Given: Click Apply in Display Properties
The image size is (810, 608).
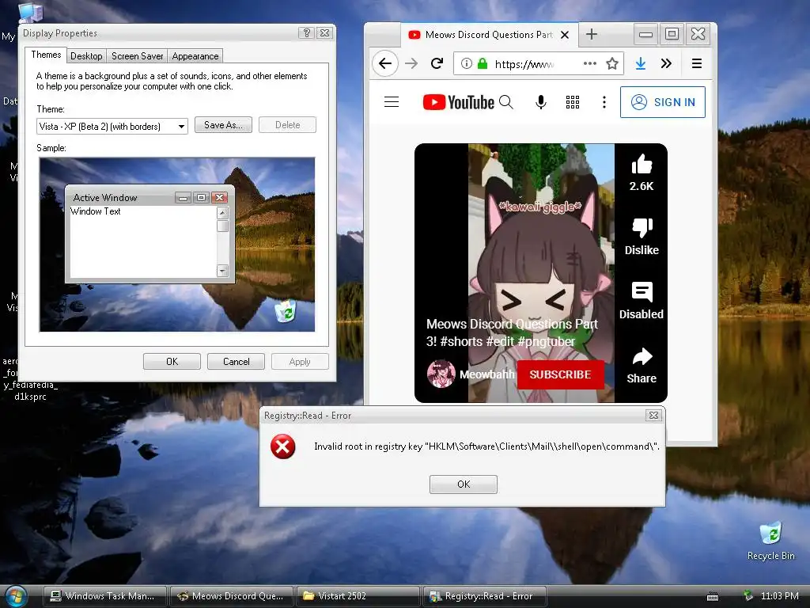Looking at the screenshot, I should click(x=300, y=361).
